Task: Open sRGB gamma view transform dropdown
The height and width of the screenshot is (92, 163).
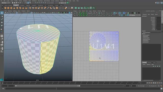Action: tap(135, 15)
